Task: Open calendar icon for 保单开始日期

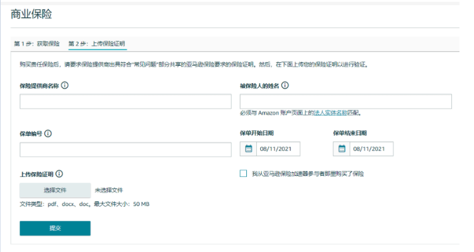Action: (249, 149)
